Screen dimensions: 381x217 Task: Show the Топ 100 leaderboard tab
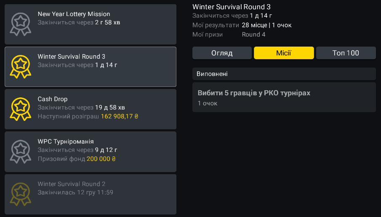(x=346, y=53)
